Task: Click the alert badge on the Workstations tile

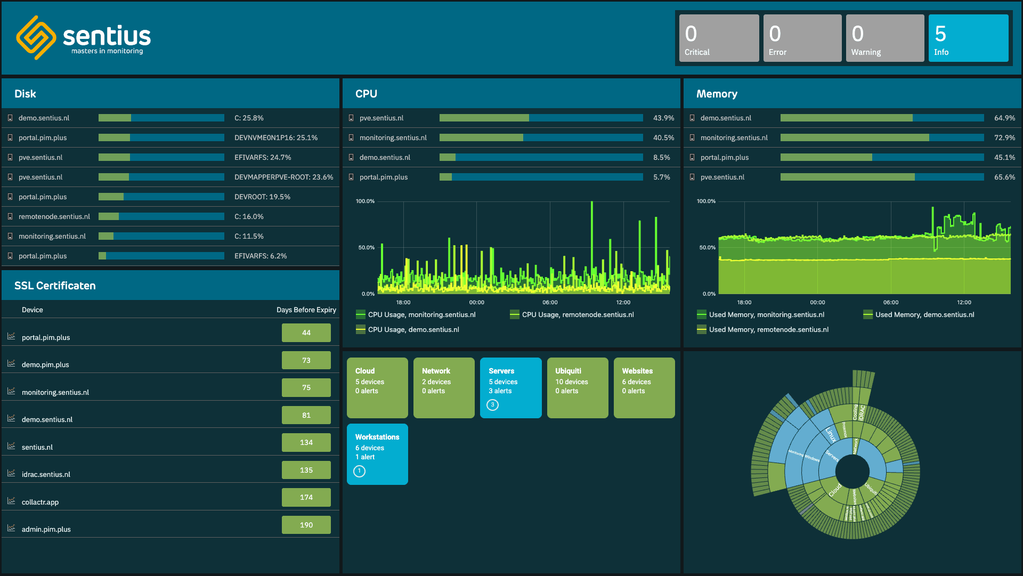Action: click(x=360, y=471)
